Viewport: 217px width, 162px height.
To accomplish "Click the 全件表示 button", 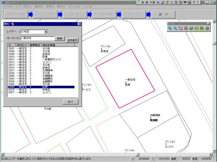I will (x=72, y=40).
